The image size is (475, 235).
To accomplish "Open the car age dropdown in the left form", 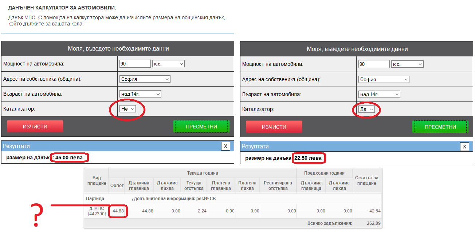I will point(140,94).
